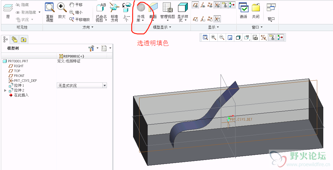This screenshot has width=333, height=170.
Task: Expand the 拉伸 2 tree node
Action: [5, 90]
